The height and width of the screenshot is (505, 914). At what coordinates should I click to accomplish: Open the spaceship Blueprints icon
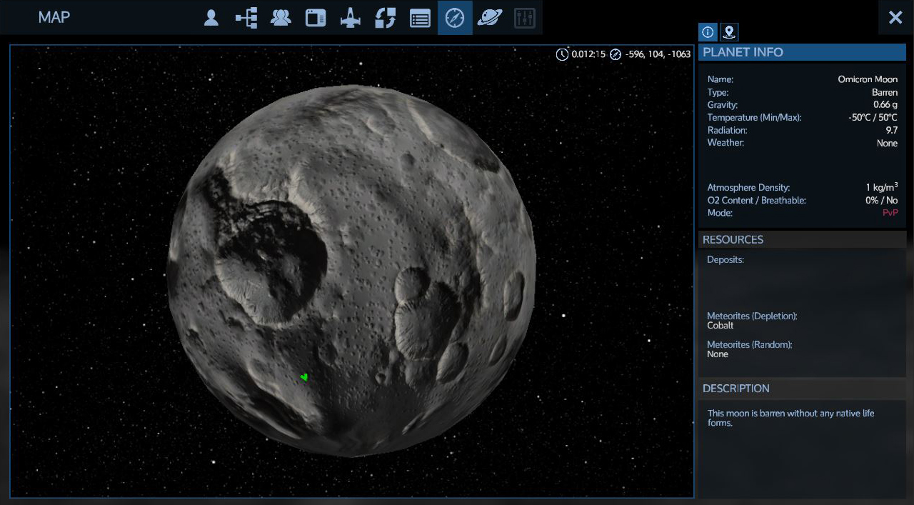[351, 18]
